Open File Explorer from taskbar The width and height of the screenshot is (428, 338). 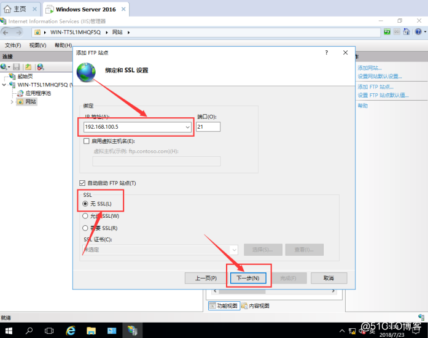[91, 331]
